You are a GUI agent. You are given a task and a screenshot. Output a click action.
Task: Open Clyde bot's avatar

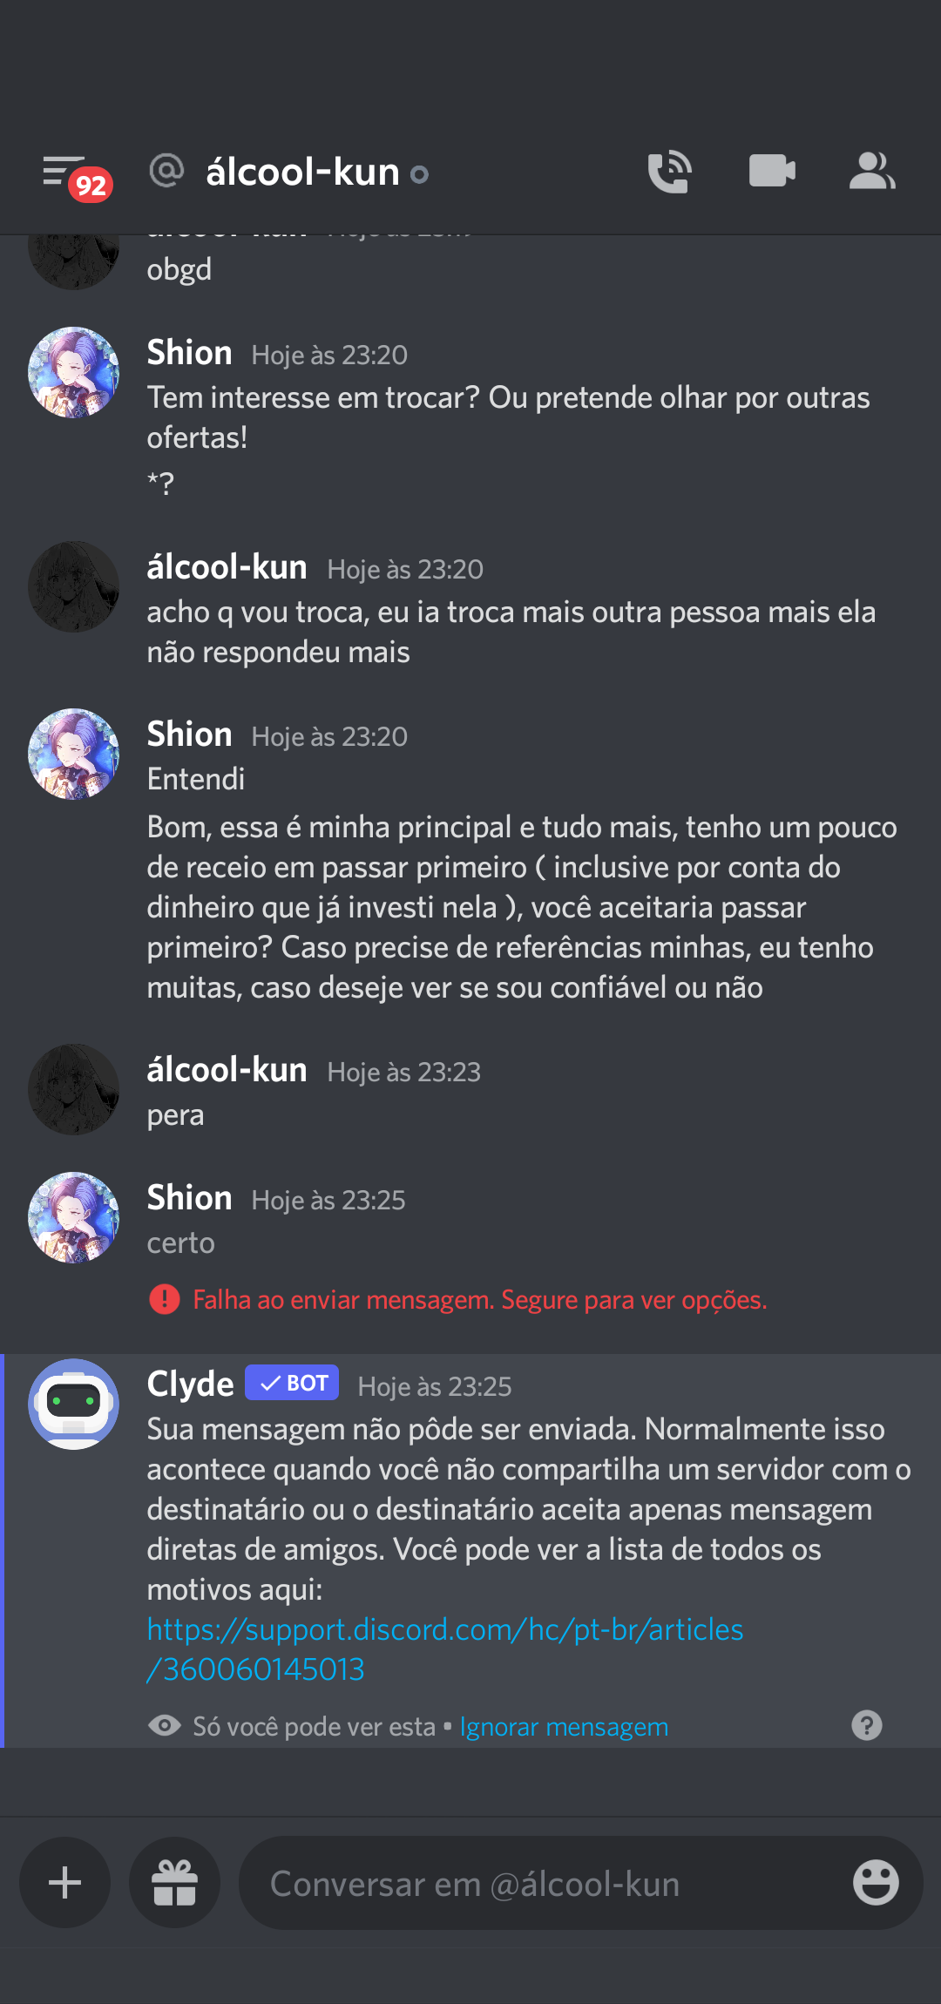click(x=74, y=1404)
